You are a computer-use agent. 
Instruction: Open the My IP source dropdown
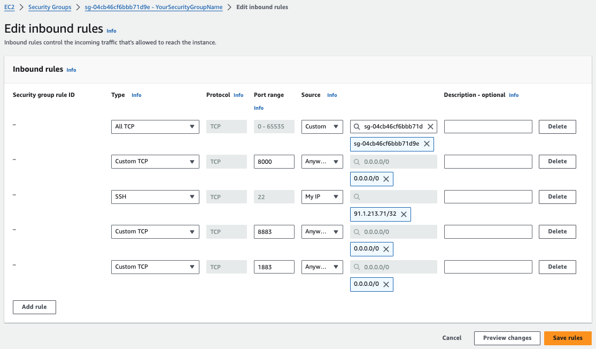322,197
